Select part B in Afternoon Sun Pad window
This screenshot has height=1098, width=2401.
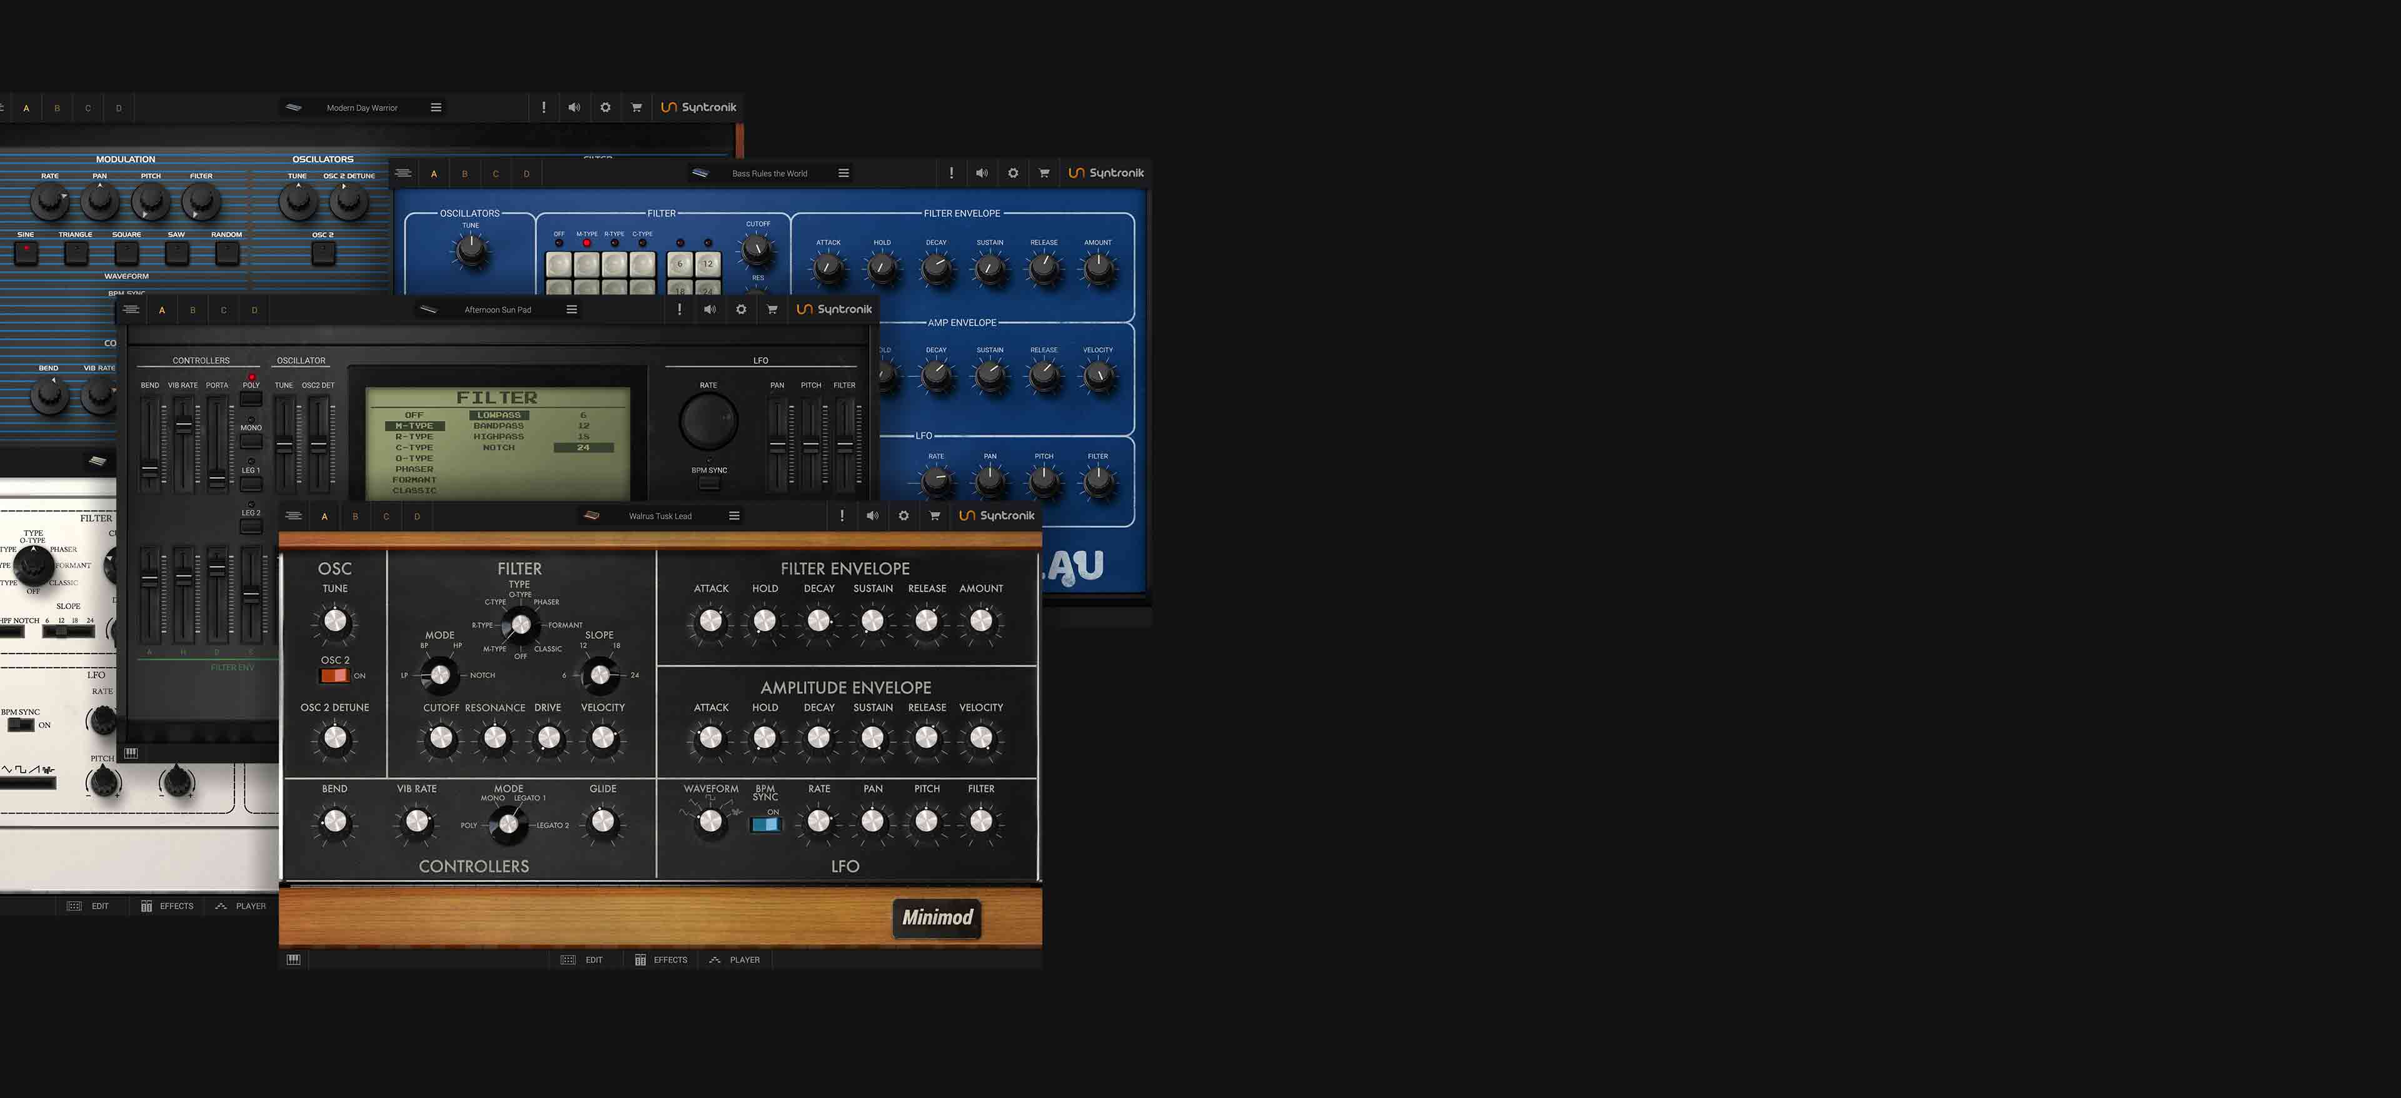click(193, 310)
